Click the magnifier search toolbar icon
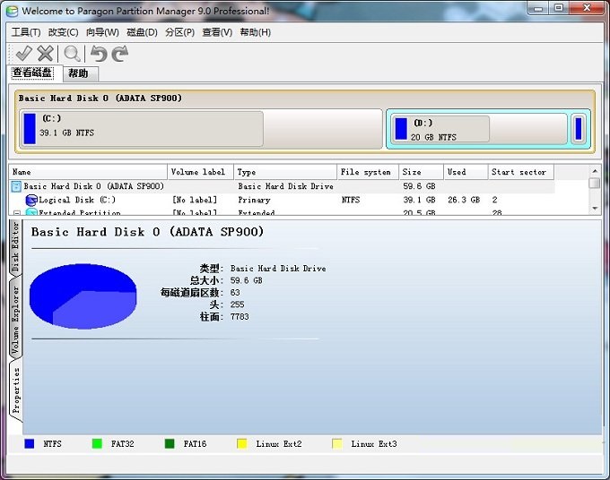This screenshot has height=480, width=610. [72, 54]
